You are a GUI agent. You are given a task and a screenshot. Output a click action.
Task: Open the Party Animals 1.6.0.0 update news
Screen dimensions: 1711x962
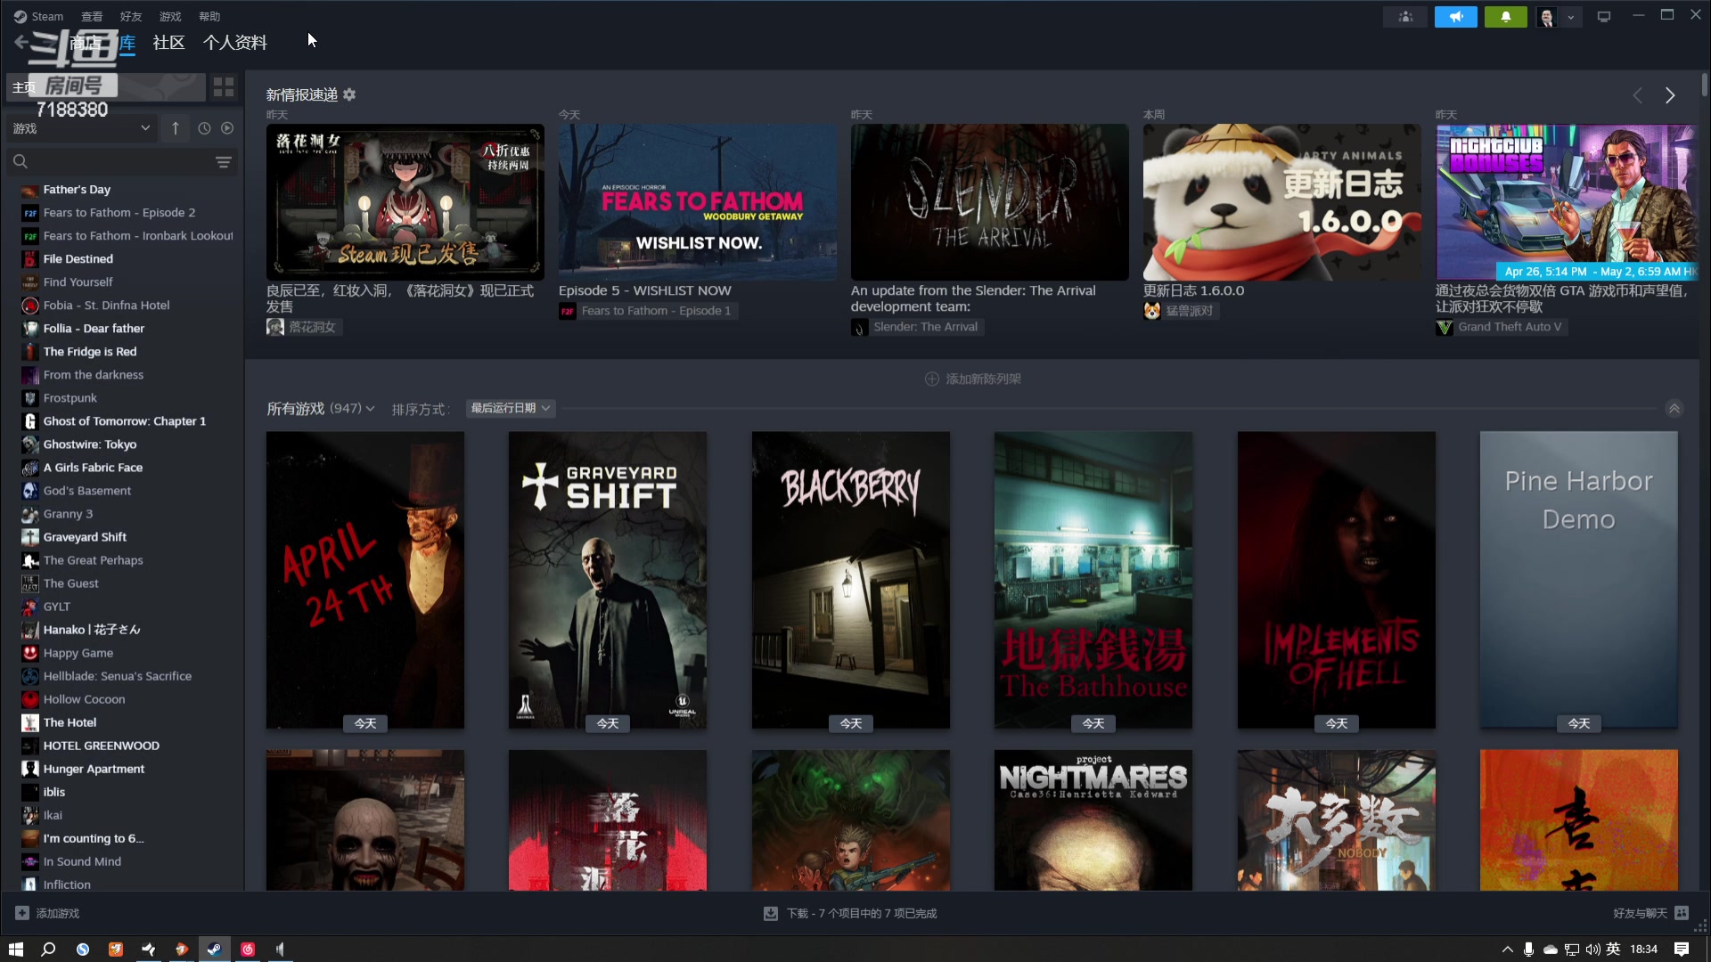[x=1281, y=202]
